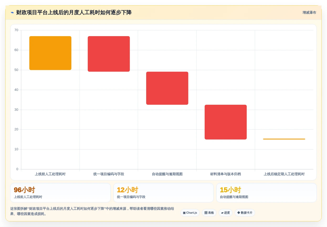The image size is (327, 227).
Task: Click the x-axis label 统一项目编码与字段
Action: pyautogui.click(x=109, y=174)
